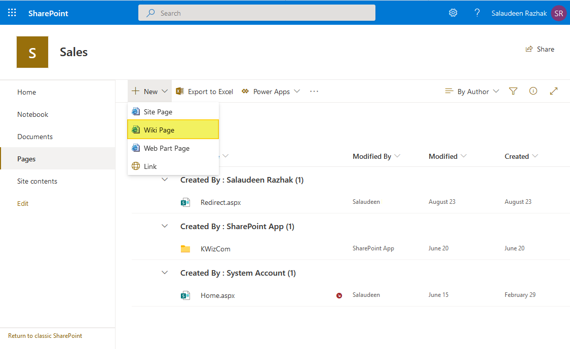Click the red checked-out icon beside Home.aspx
This screenshot has height=349, width=570.
339,295
